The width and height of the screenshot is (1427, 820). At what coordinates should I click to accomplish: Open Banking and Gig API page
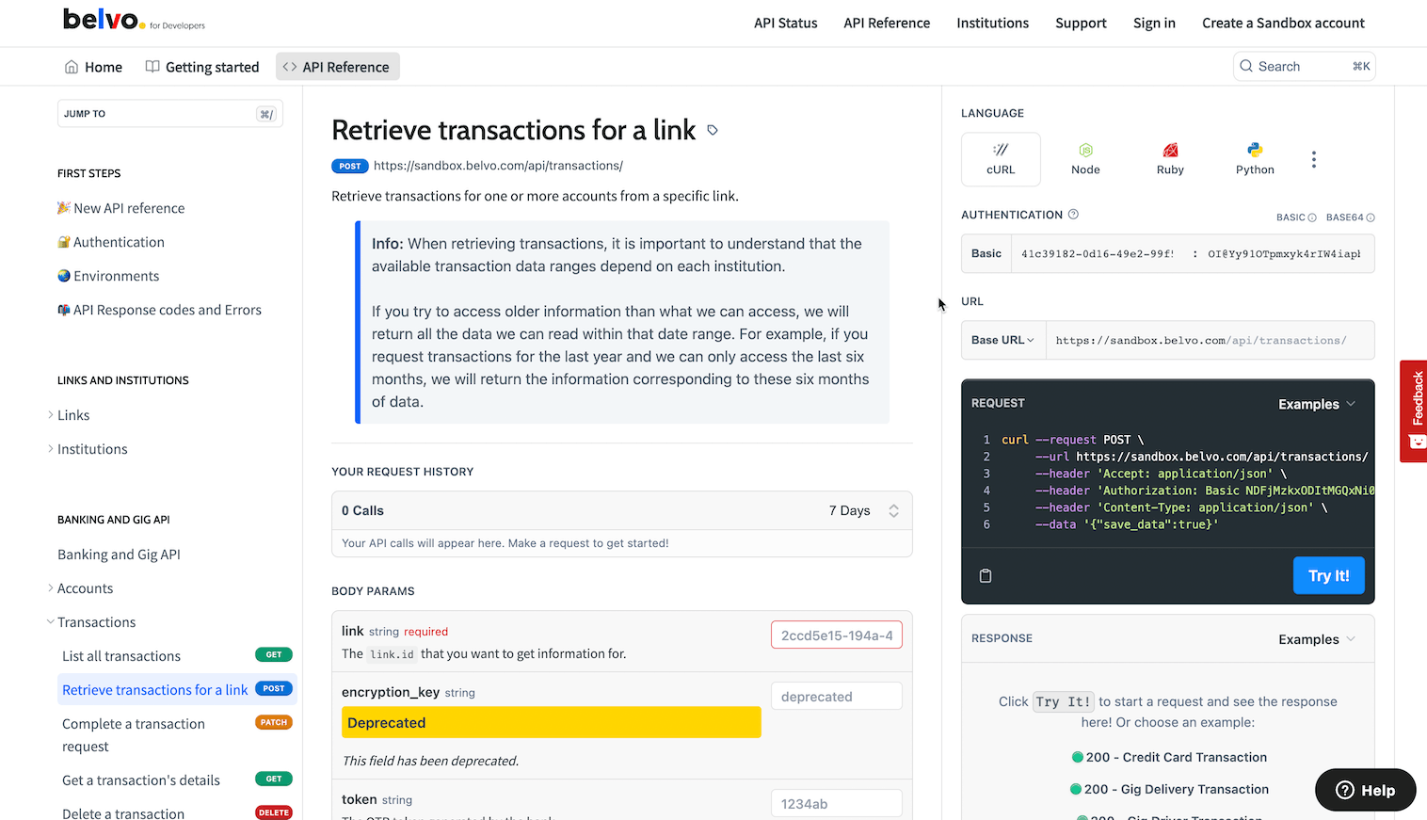coord(119,555)
